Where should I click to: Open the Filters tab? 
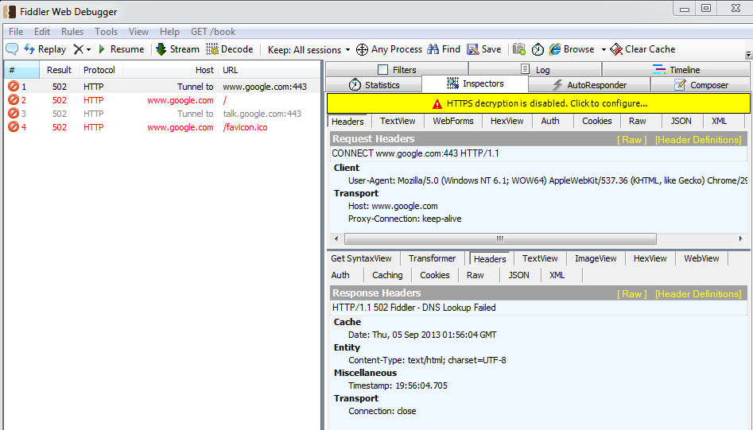(397, 70)
